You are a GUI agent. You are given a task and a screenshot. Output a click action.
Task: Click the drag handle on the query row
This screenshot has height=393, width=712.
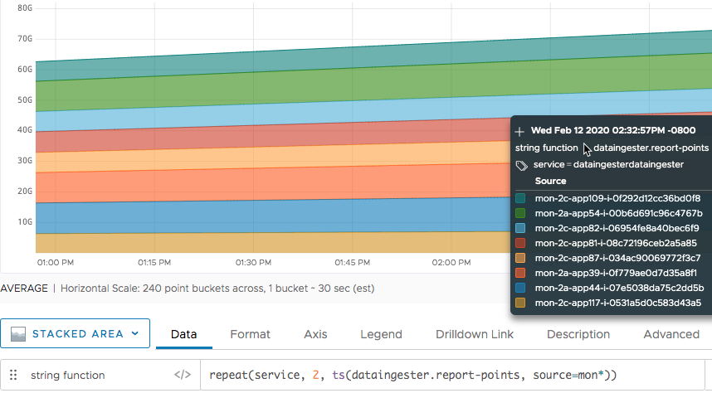(x=13, y=375)
